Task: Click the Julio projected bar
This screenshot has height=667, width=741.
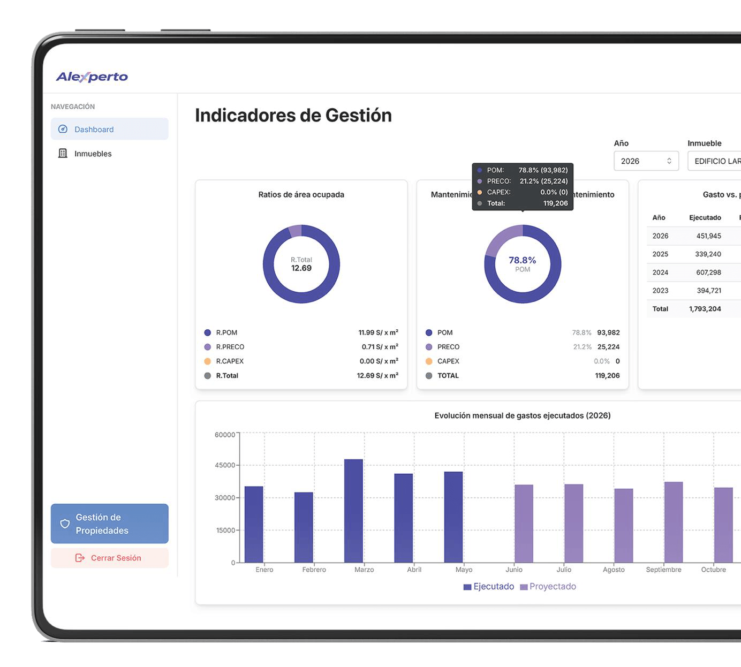Action: point(573,523)
